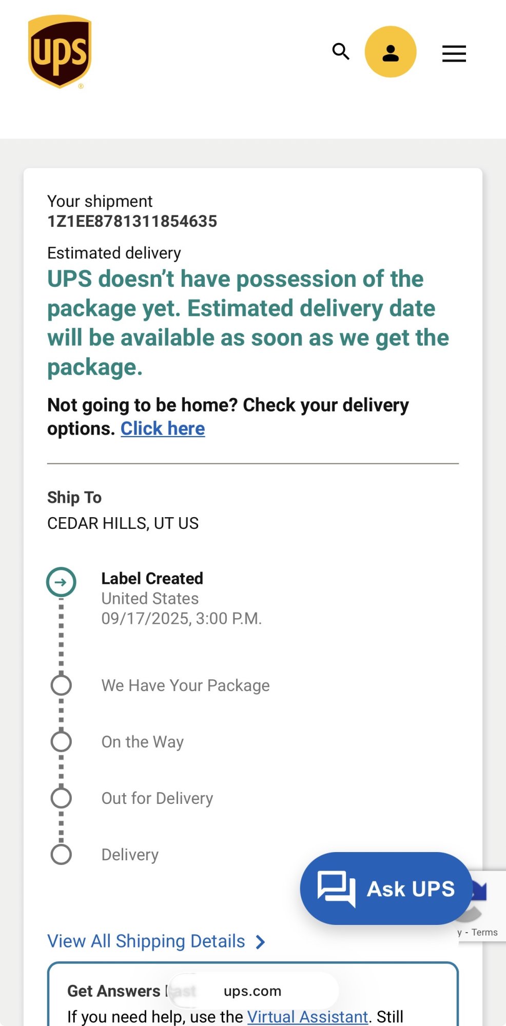The height and width of the screenshot is (1026, 506).
Task: Open the Virtual Assistant link
Action: coord(307,1016)
